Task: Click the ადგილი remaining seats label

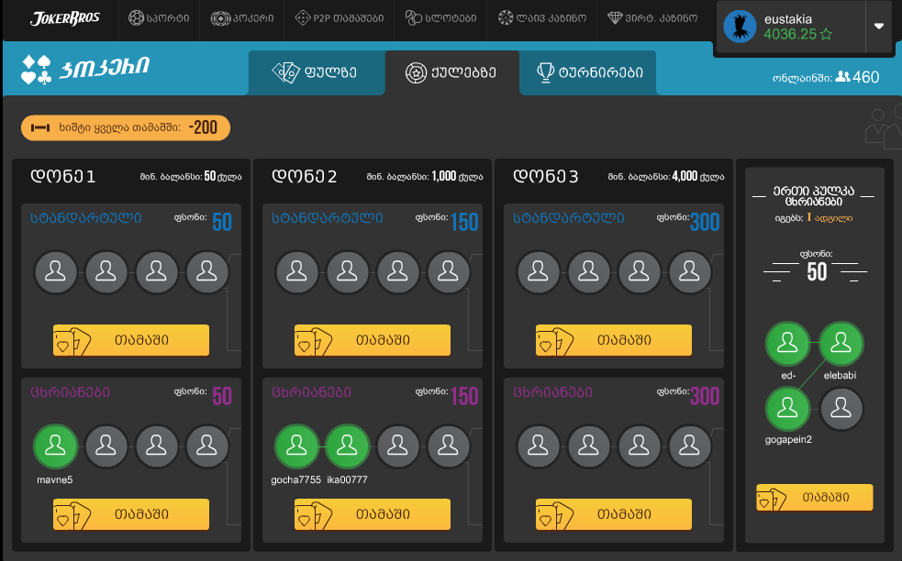Action: (x=833, y=218)
